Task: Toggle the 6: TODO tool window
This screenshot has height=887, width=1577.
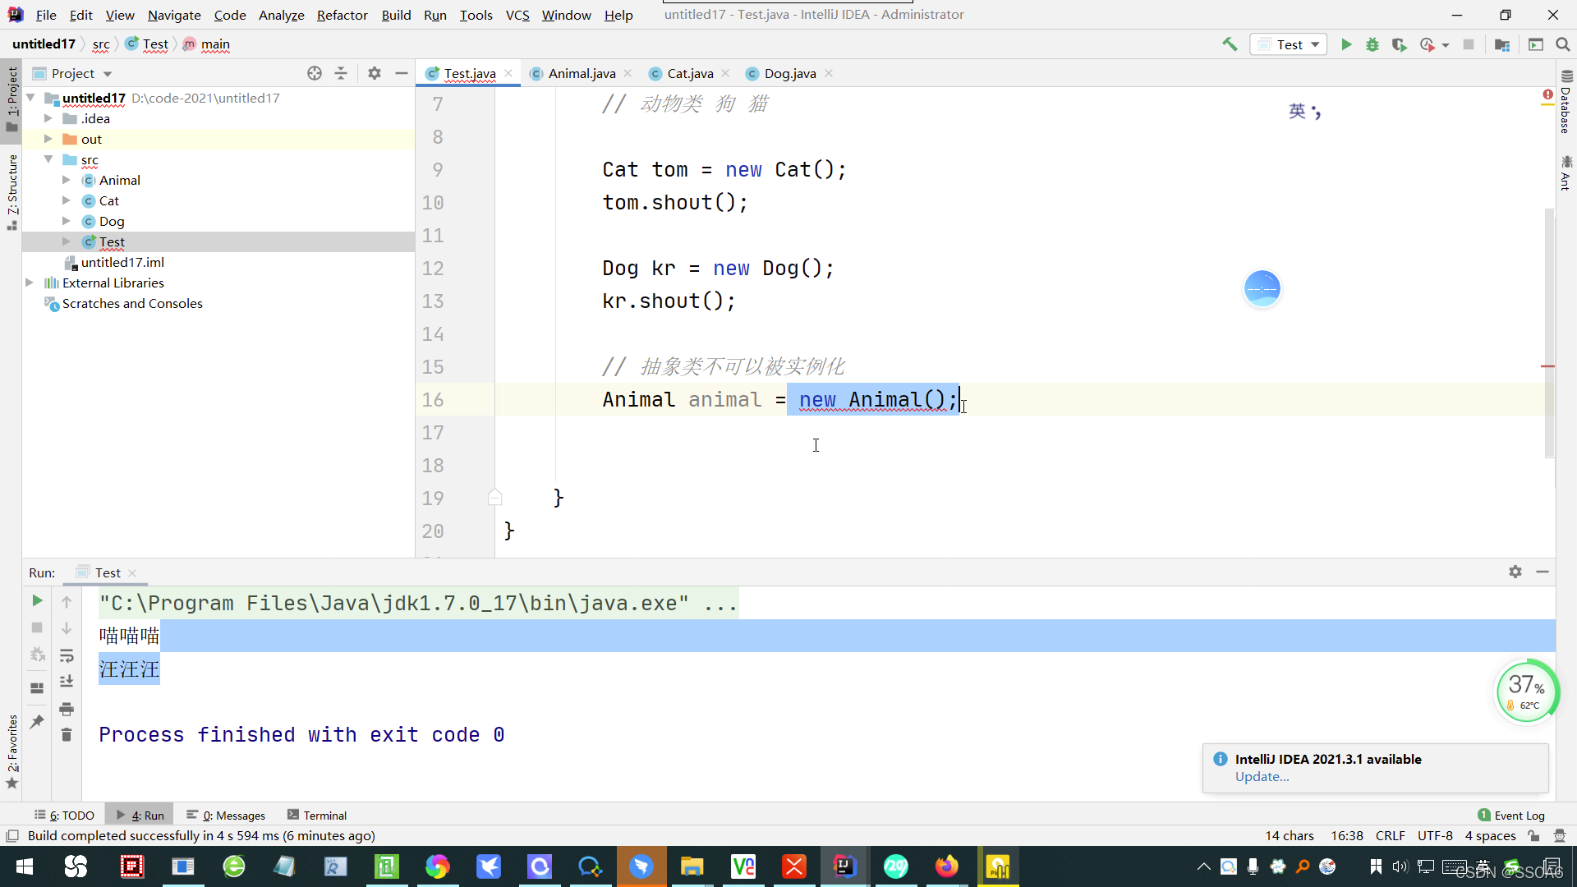Action: pos(64,816)
